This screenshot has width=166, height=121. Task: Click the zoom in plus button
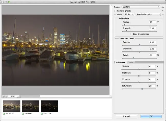pyautogui.click(x=6, y=96)
